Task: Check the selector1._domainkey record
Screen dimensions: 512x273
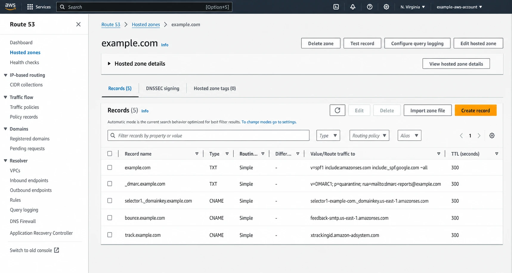Action: [x=110, y=201]
